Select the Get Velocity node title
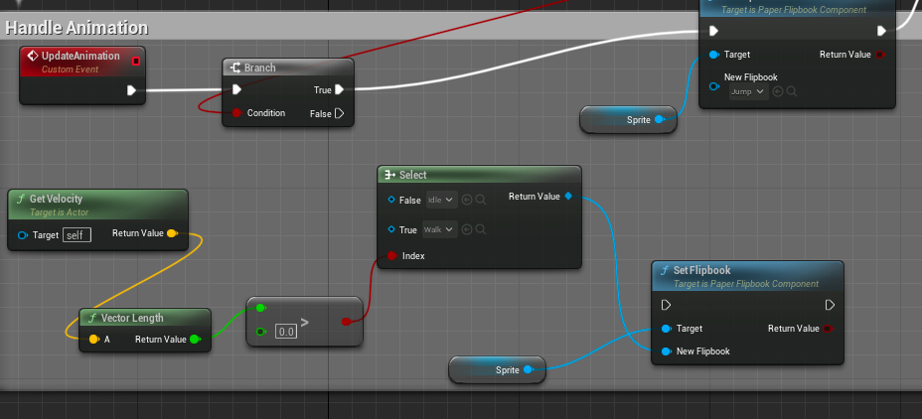The image size is (922, 419). (x=56, y=199)
